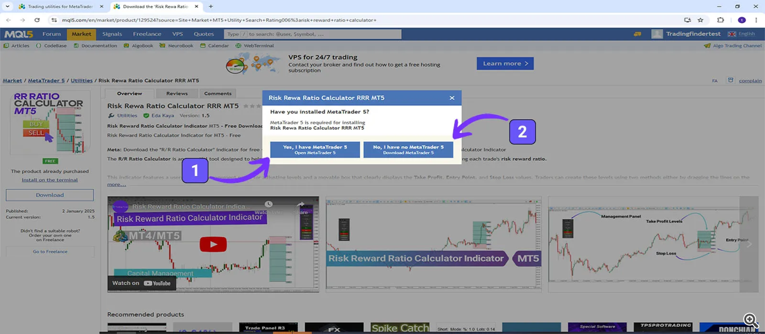The width and height of the screenshot is (765, 334).
Task: Expand description with the 'more...' link
Action: click(x=116, y=184)
